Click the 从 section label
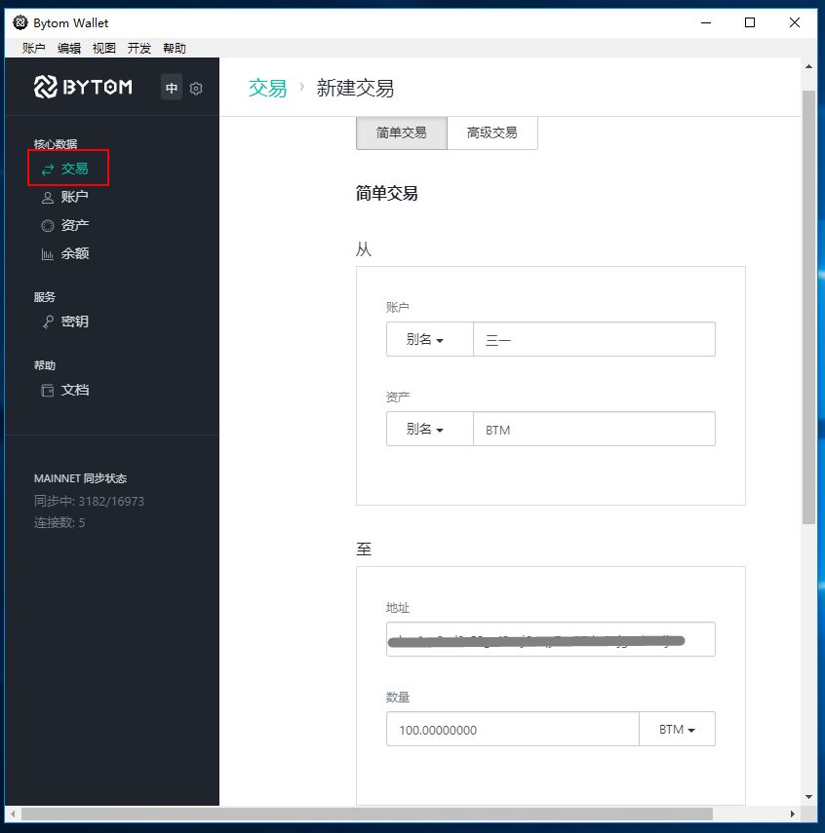 (364, 249)
